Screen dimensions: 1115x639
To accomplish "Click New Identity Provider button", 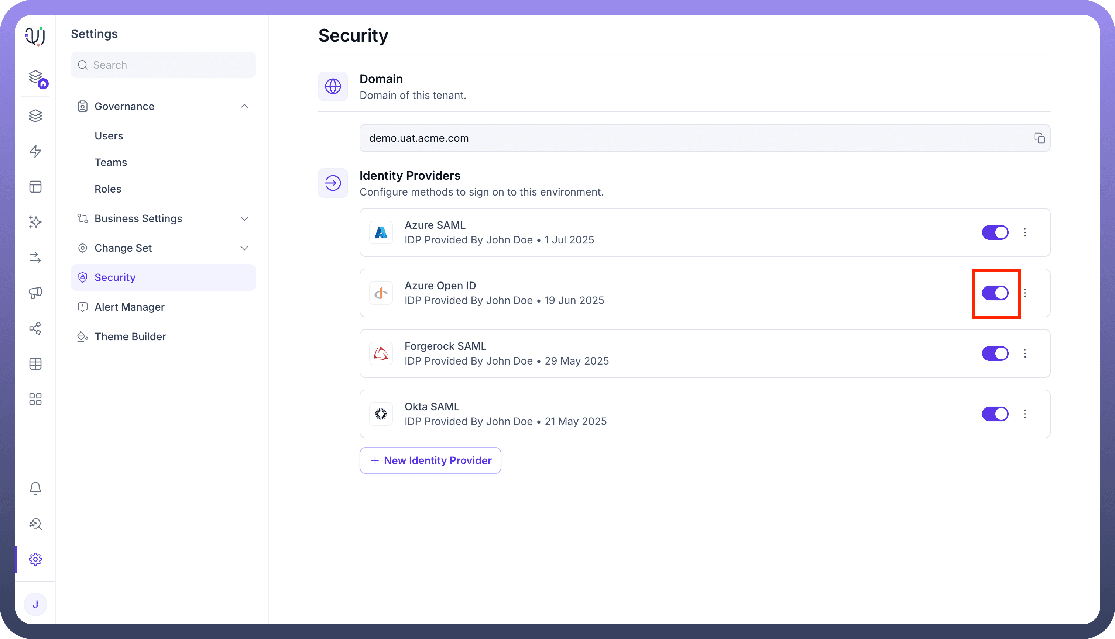I will pyautogui.click(x=430, y=460).
